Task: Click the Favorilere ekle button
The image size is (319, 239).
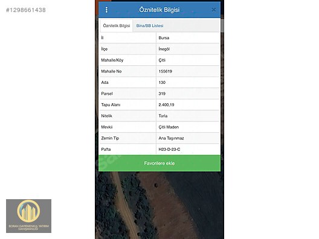Action: (x=159, y=163)
